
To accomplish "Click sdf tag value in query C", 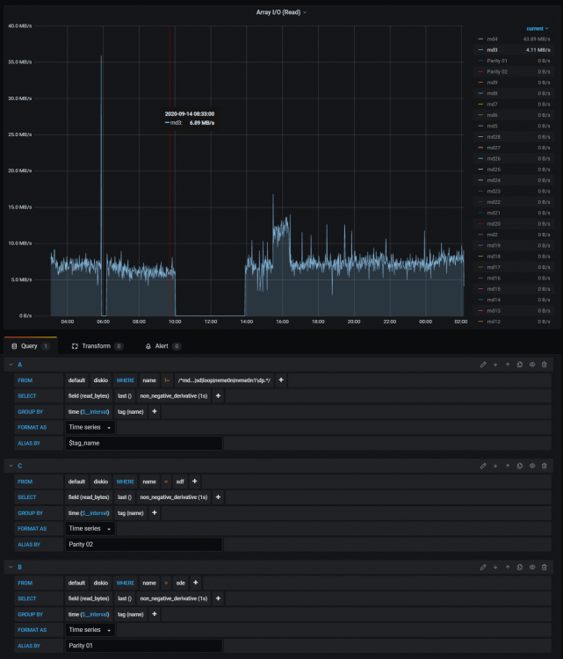I will click(x=180, y=482).
